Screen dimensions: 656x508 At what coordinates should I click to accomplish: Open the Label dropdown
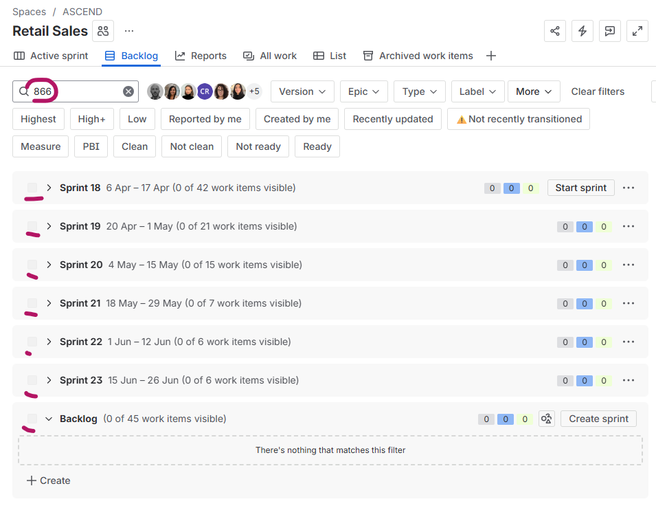tap(478, 91)
